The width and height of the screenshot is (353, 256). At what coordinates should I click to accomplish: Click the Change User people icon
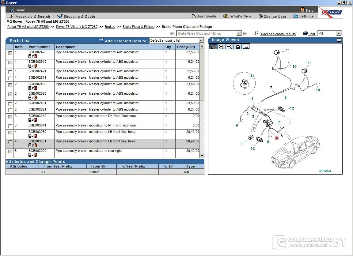(x=260, y=16)
